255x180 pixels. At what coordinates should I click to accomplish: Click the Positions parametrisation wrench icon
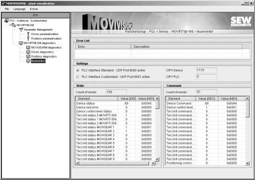(x=28, y=38)
